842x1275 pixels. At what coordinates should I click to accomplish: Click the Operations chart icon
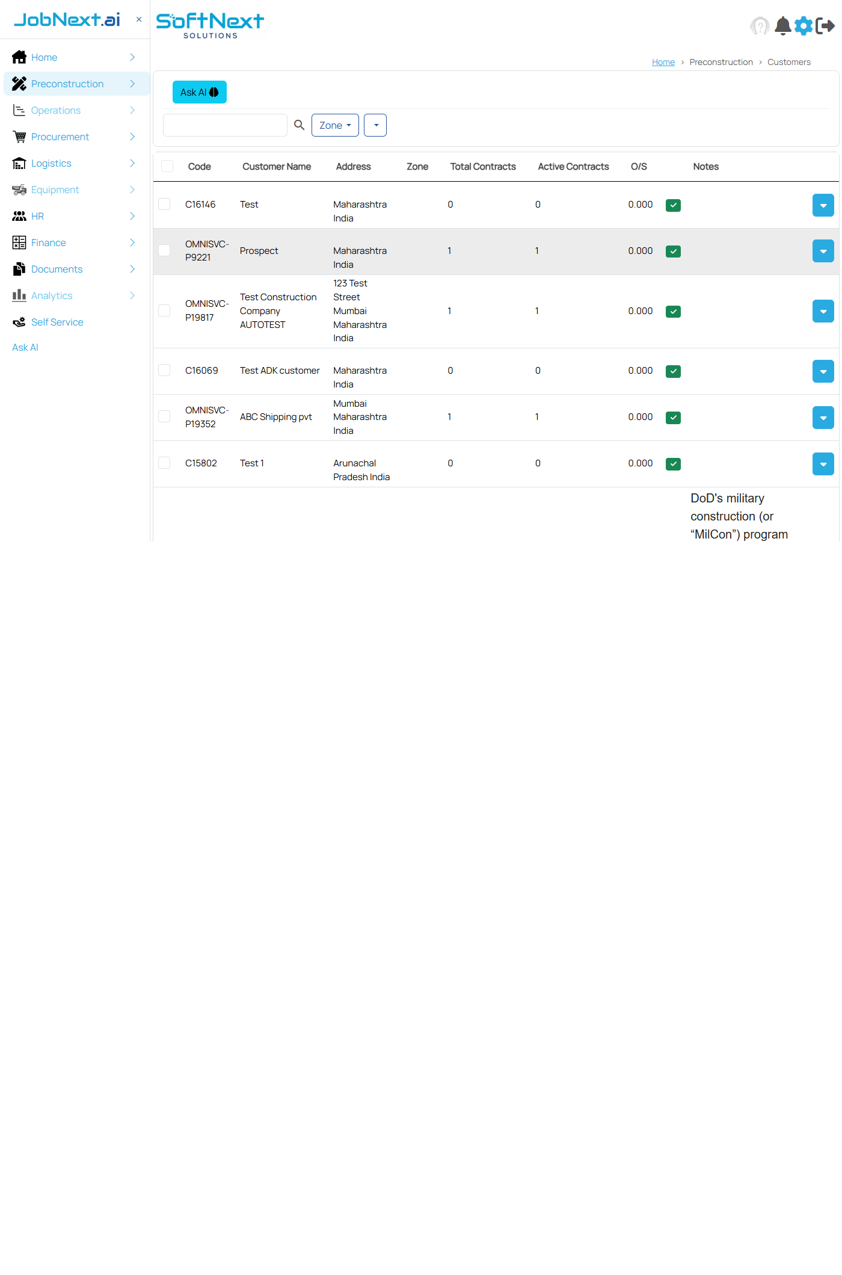[x=19, y=110]
